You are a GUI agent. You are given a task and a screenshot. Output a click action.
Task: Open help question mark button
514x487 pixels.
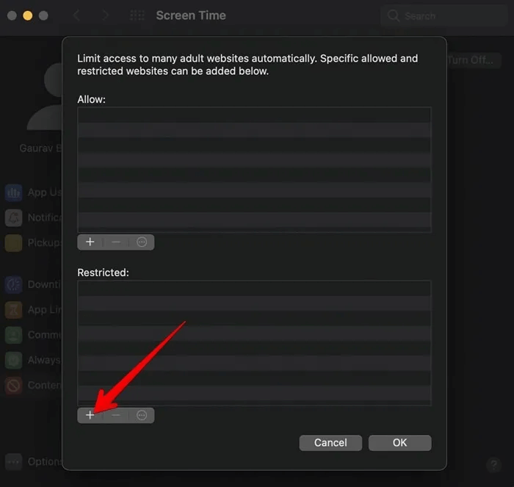(x=493, y=464)
